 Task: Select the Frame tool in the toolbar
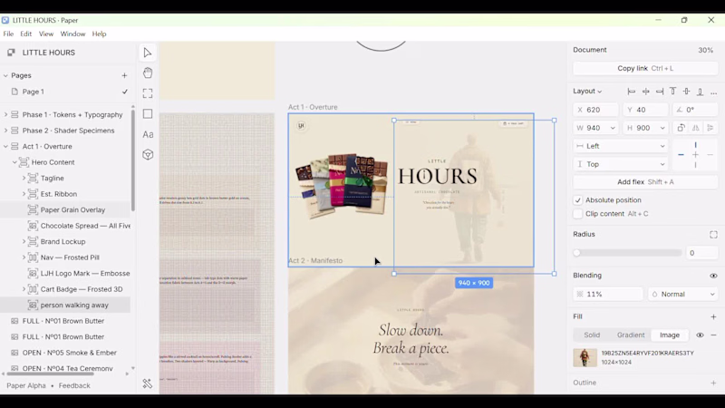click(x=148, y=93)
